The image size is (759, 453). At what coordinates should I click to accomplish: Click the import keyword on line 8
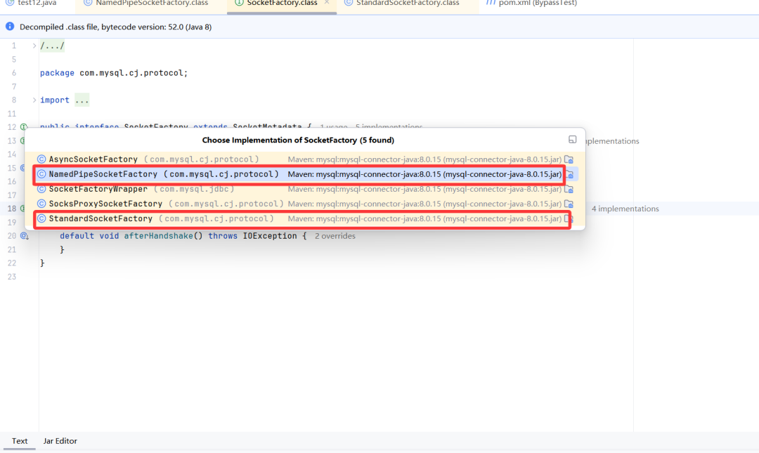(x=55, y=100)
